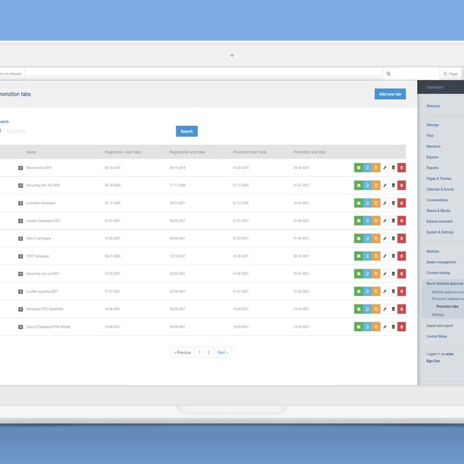Select Dealer management in sidebar menu
The height and width of the screenshot is (464, 464).
coord(441,262)
